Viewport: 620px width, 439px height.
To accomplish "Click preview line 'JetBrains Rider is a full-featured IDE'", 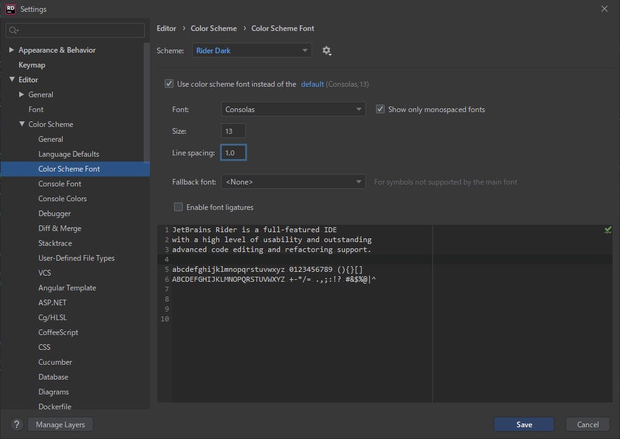I will tap(254, 230).
